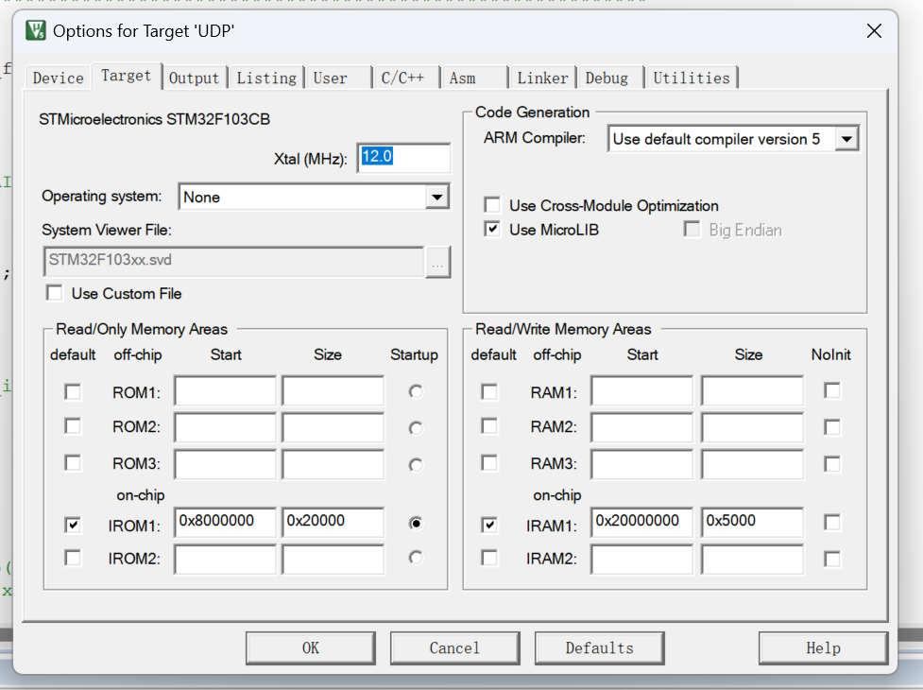Open the Help button
The image size is (923, 690).
(823, 648)
